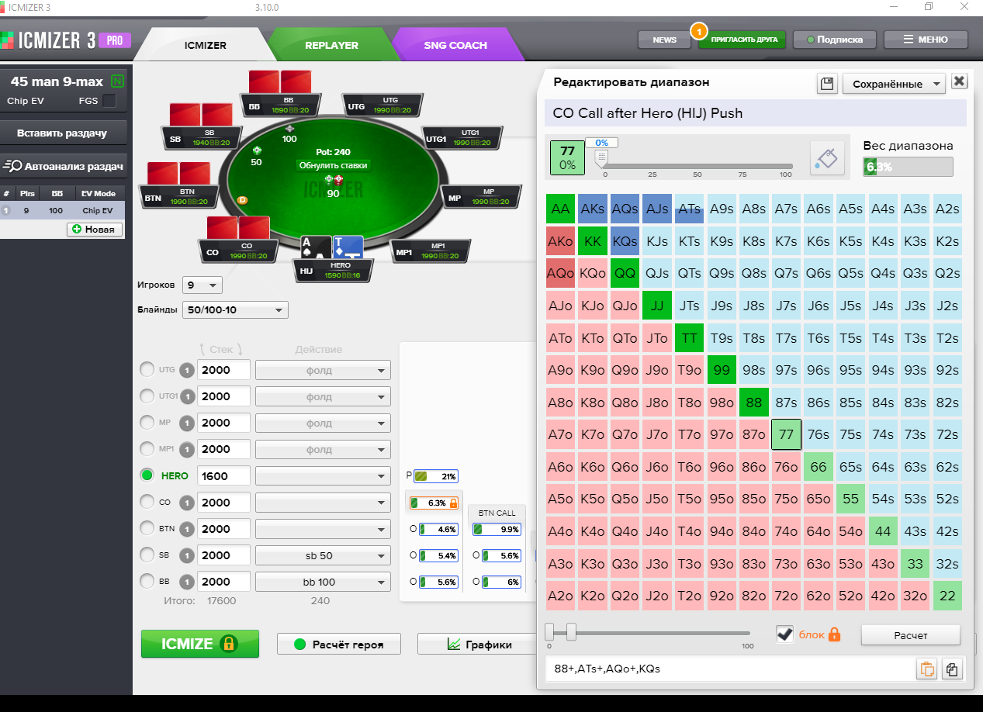
Task: Click the grey 1 badge in CO row
Action: coord(187,503)
